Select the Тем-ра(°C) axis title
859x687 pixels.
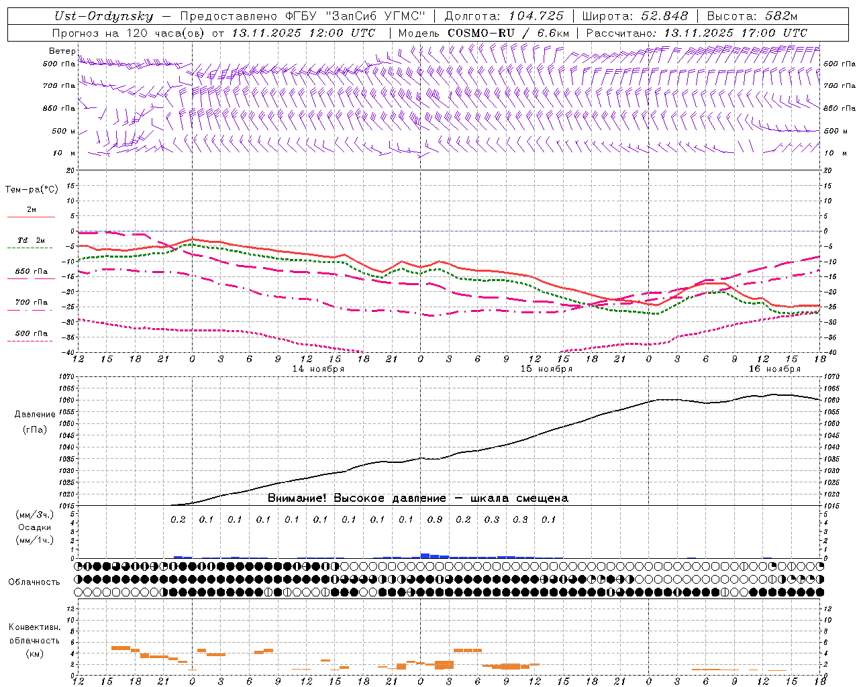pos(32,190)
